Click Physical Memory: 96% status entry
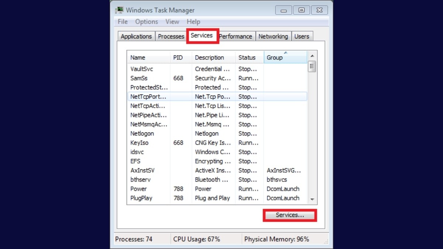Screen dimensions: 443x249 point(277,239)
